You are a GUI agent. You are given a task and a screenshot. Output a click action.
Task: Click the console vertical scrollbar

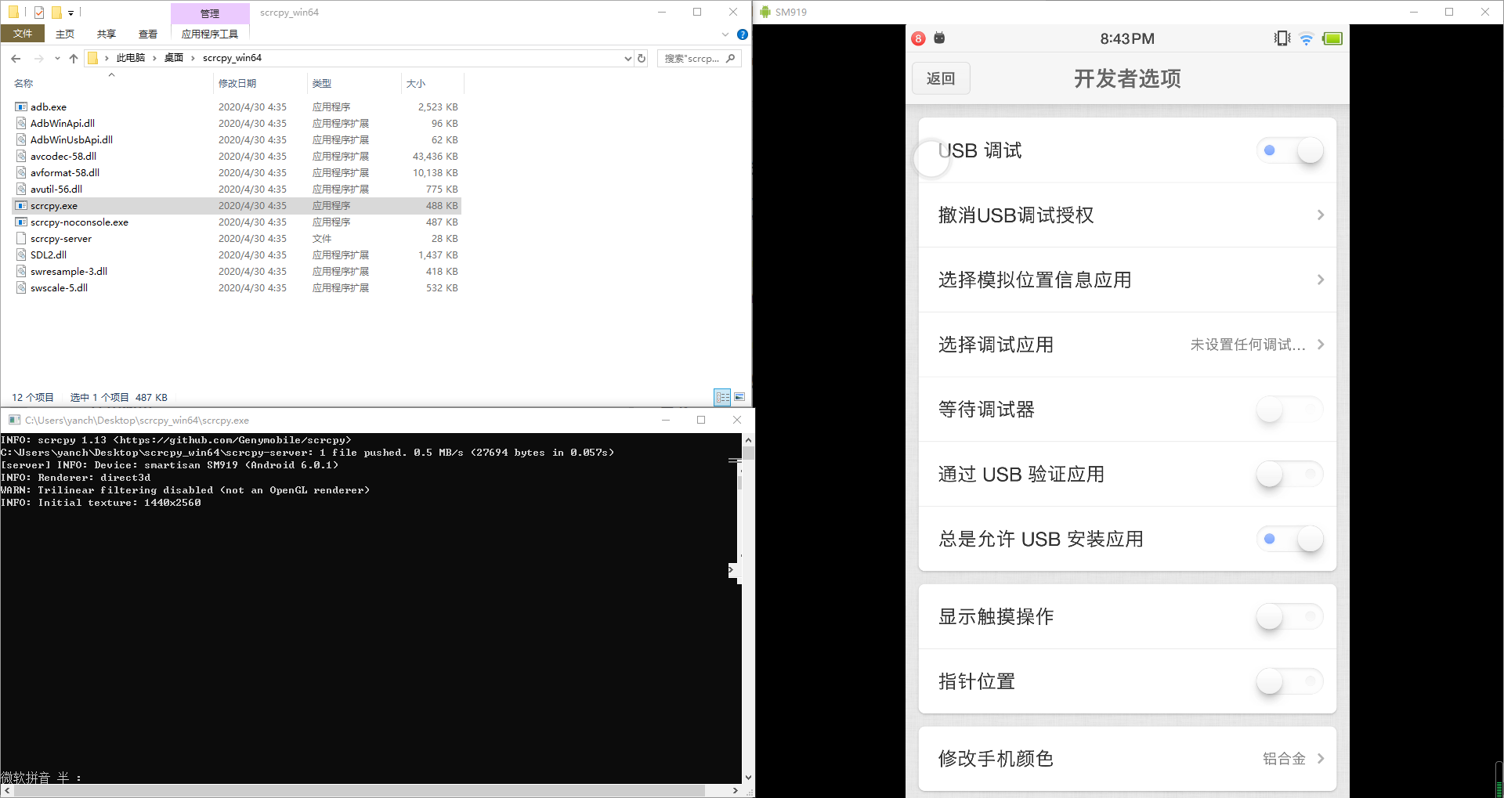(x=748, y=608)
